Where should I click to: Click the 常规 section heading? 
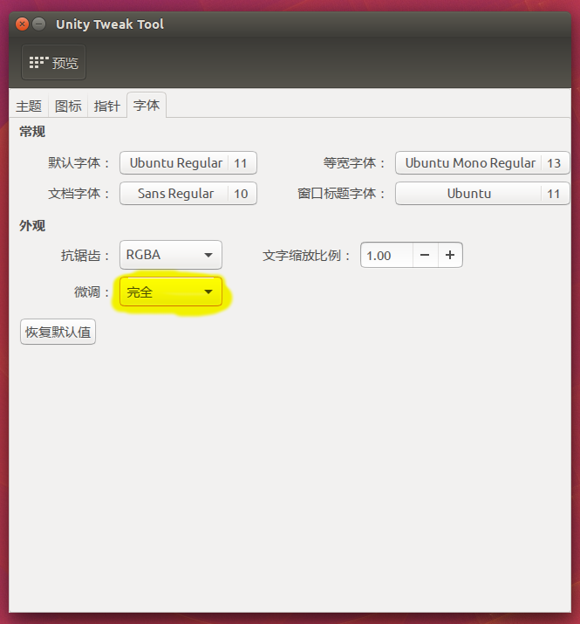pos(32,131)
